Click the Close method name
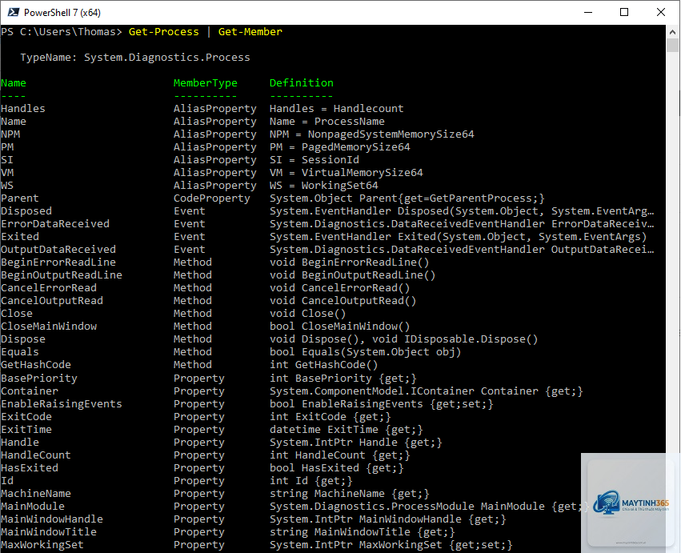 [17, 314]
